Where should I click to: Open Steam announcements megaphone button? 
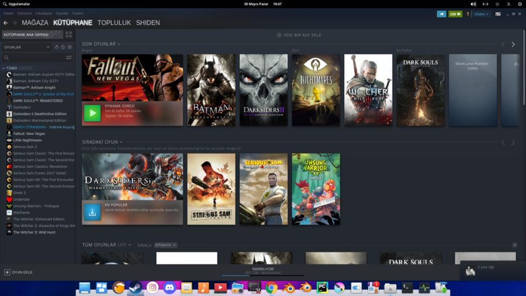[441, 14]
